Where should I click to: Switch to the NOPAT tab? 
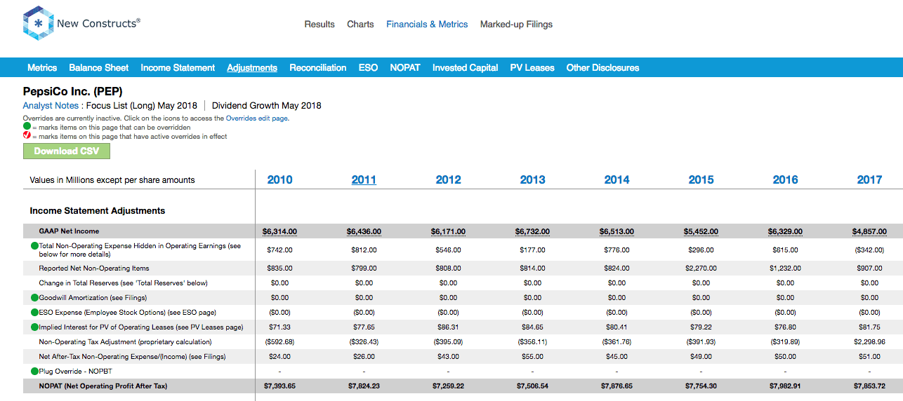click(x=405, y=68)
